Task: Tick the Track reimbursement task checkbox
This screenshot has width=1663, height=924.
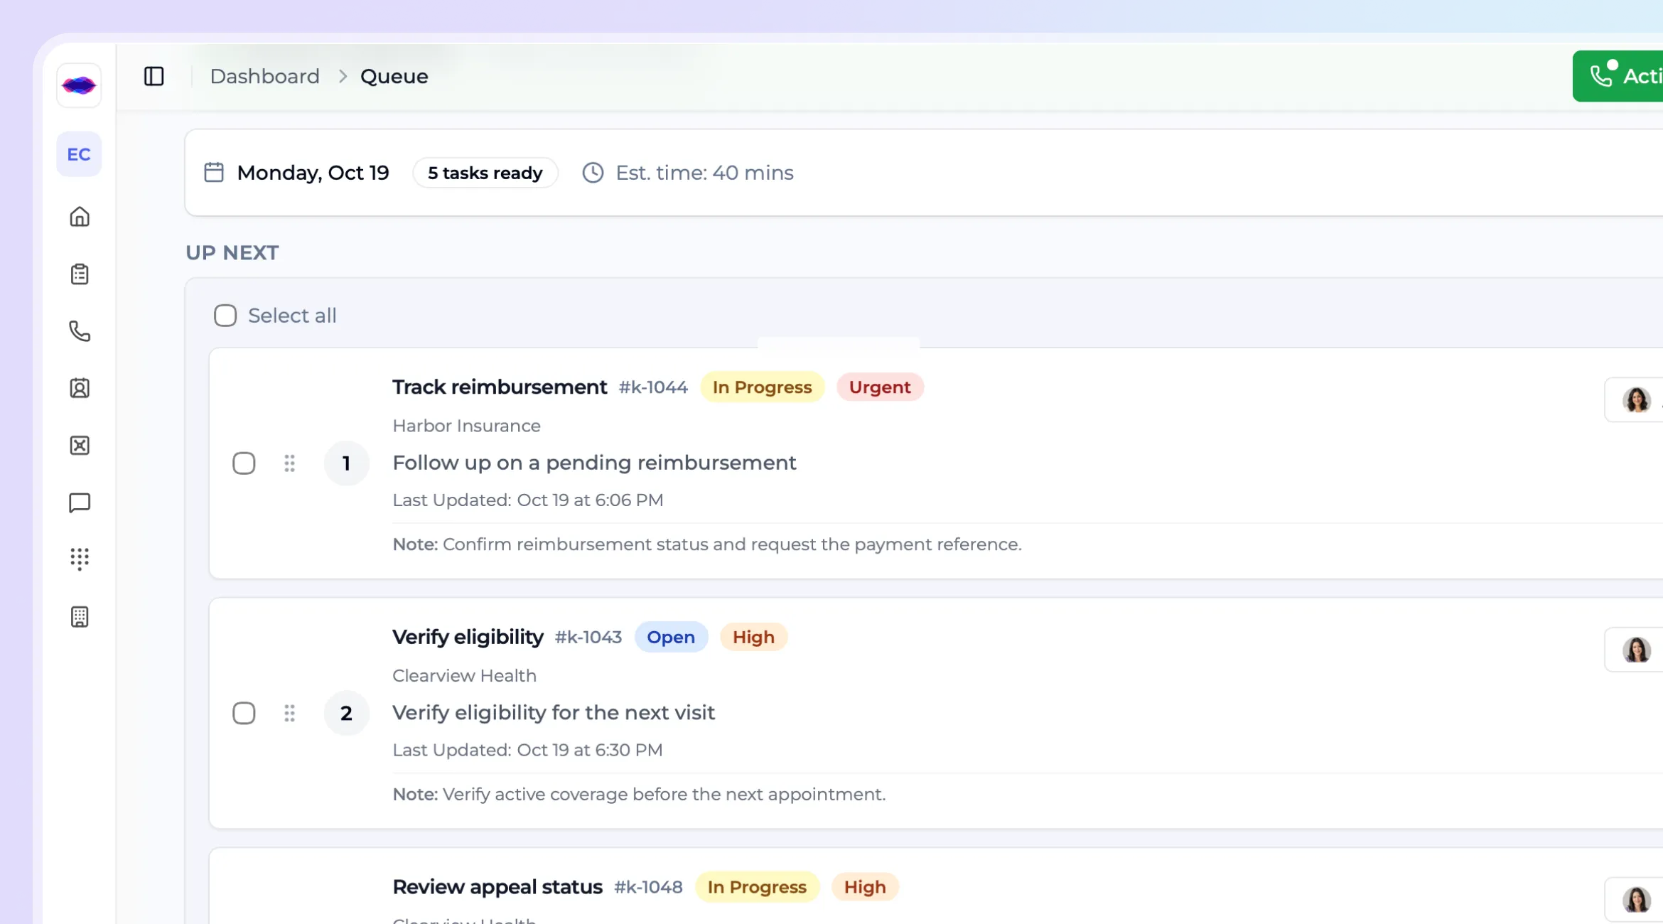Action: pyautogui.click(x=244, y=463)
